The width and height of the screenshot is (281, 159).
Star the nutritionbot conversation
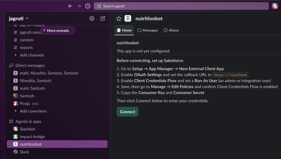(119, 18)
